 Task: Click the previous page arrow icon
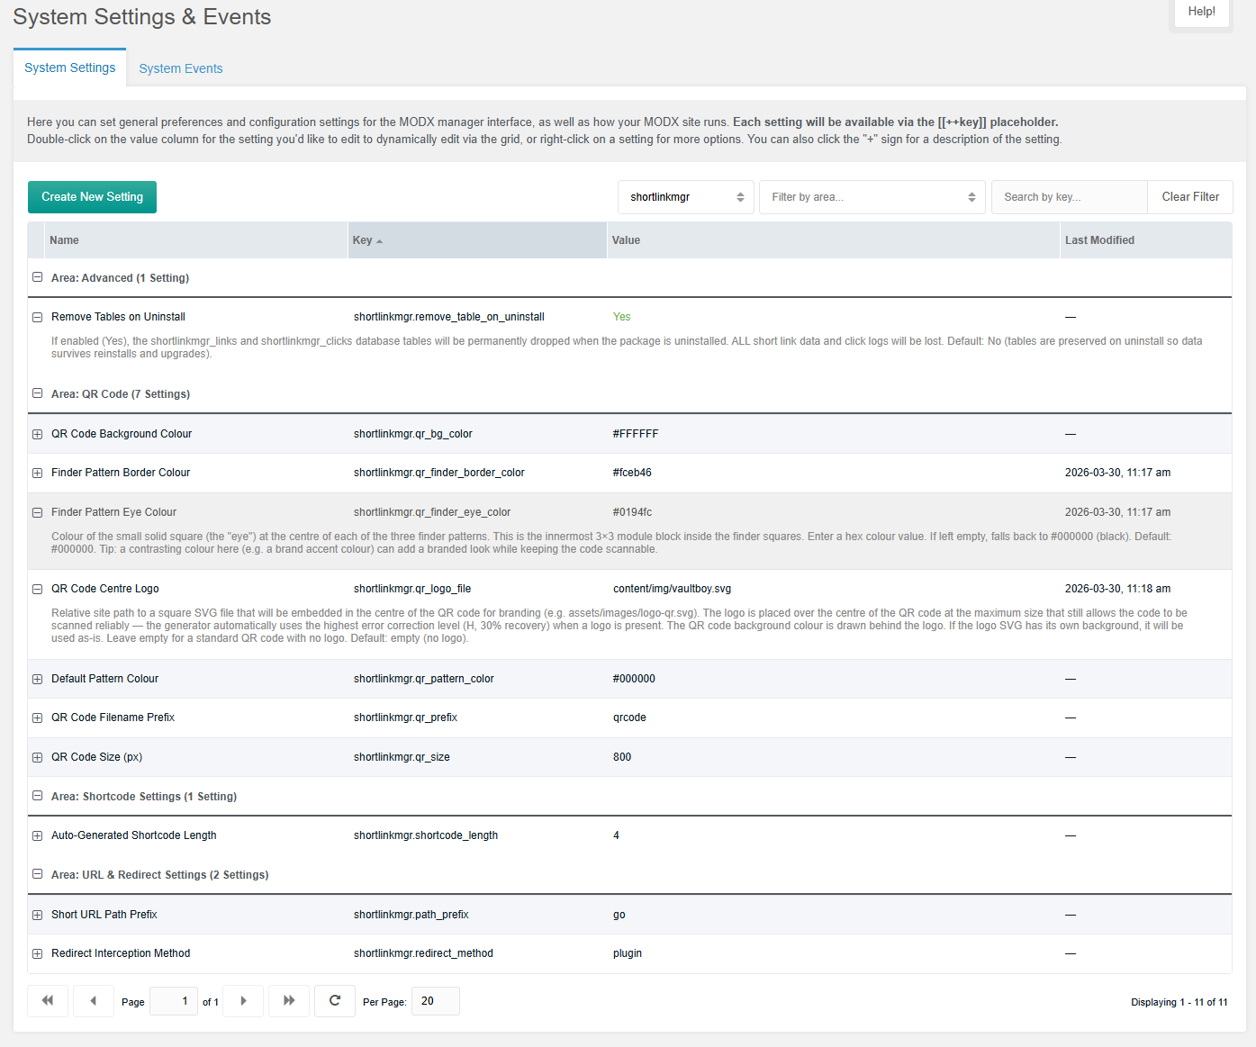[x=93, y=1000]
